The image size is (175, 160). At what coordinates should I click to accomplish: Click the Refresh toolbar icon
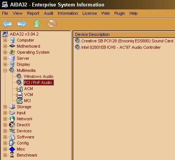pos(52,24)
